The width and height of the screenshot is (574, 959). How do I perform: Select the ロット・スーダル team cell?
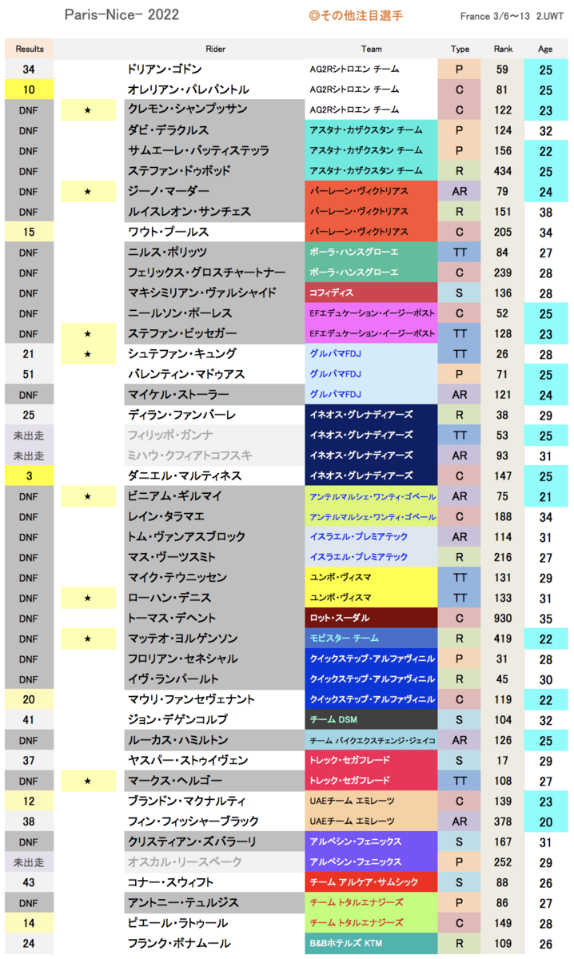click(371, 619)
